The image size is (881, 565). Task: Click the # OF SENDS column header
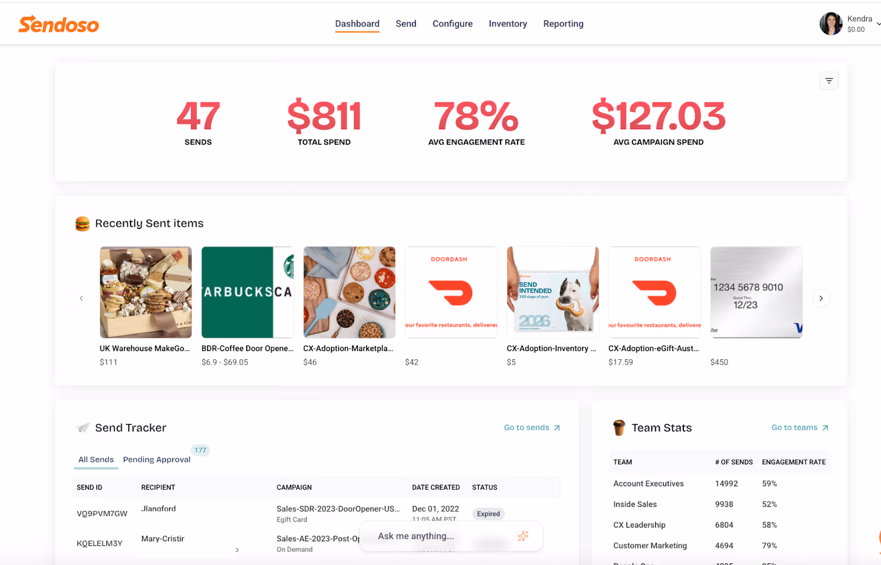click(x=734, y=462)
